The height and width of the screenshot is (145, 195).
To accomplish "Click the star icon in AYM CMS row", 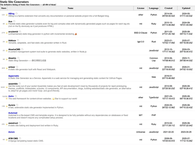I will [x=7, y=140].
